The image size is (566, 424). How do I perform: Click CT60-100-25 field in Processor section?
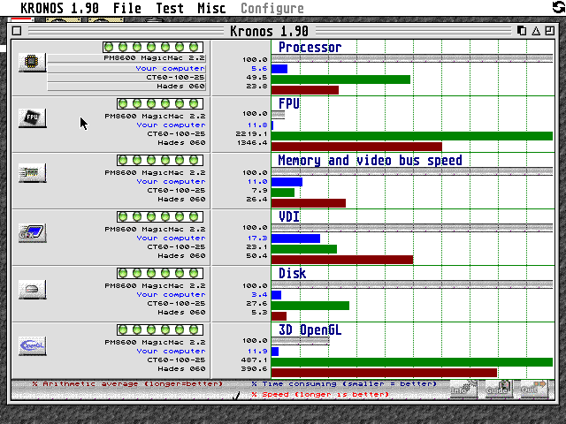tap(126, 78)
